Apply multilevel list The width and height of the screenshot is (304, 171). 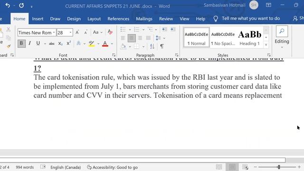[150, 29]
